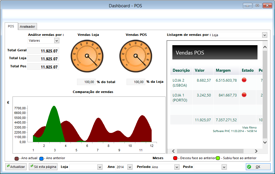Click the green checkmark icon on OK
This screenshot has height=174, width=275.
click(x=249, y=167)
